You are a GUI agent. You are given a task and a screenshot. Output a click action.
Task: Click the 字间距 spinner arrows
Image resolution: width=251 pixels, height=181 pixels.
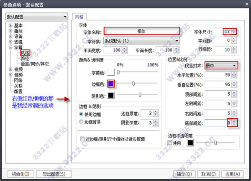pyautogui.click(x=234, y=40)
